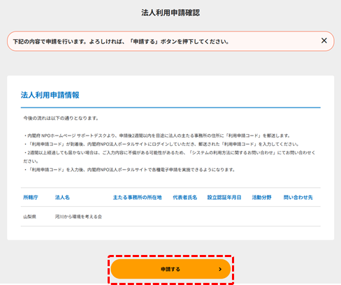Image resolution: width=341 pixels, height=285 pixels.
Task: Click the 今後の流れは以下の通りとなります text
Action: pyautogui.click(x=61, y=118)
